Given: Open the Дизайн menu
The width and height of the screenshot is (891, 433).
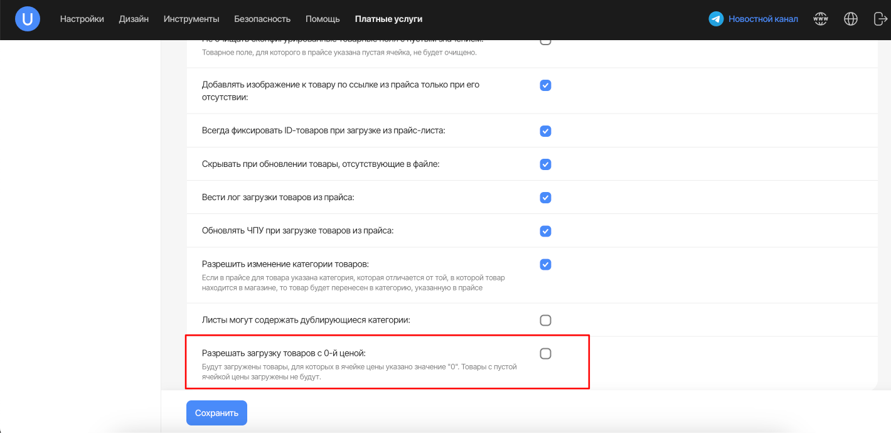Looking at the screenshot, I should 134,19.
